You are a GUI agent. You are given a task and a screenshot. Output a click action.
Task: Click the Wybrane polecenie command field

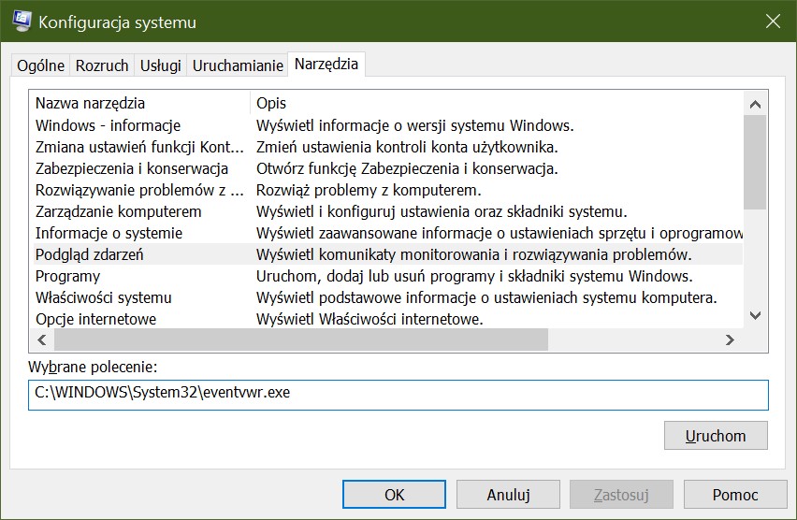point(398,395)
